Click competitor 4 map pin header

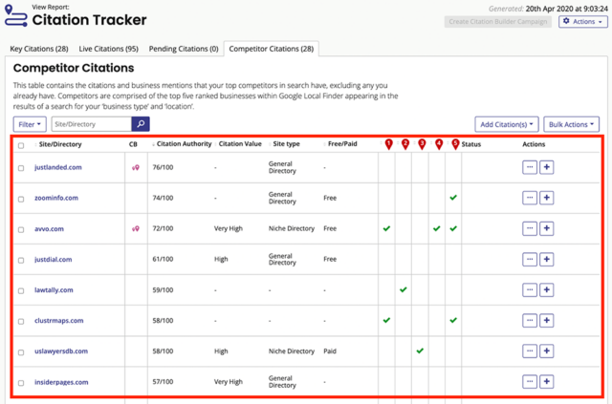click(439, 144)
